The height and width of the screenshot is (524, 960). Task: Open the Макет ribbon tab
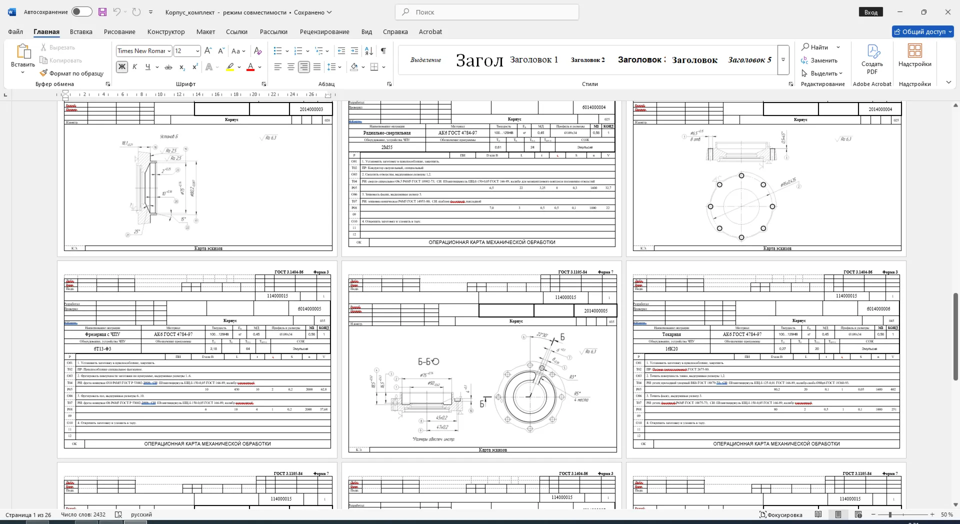pyautogui.click(x=205, y=31)
